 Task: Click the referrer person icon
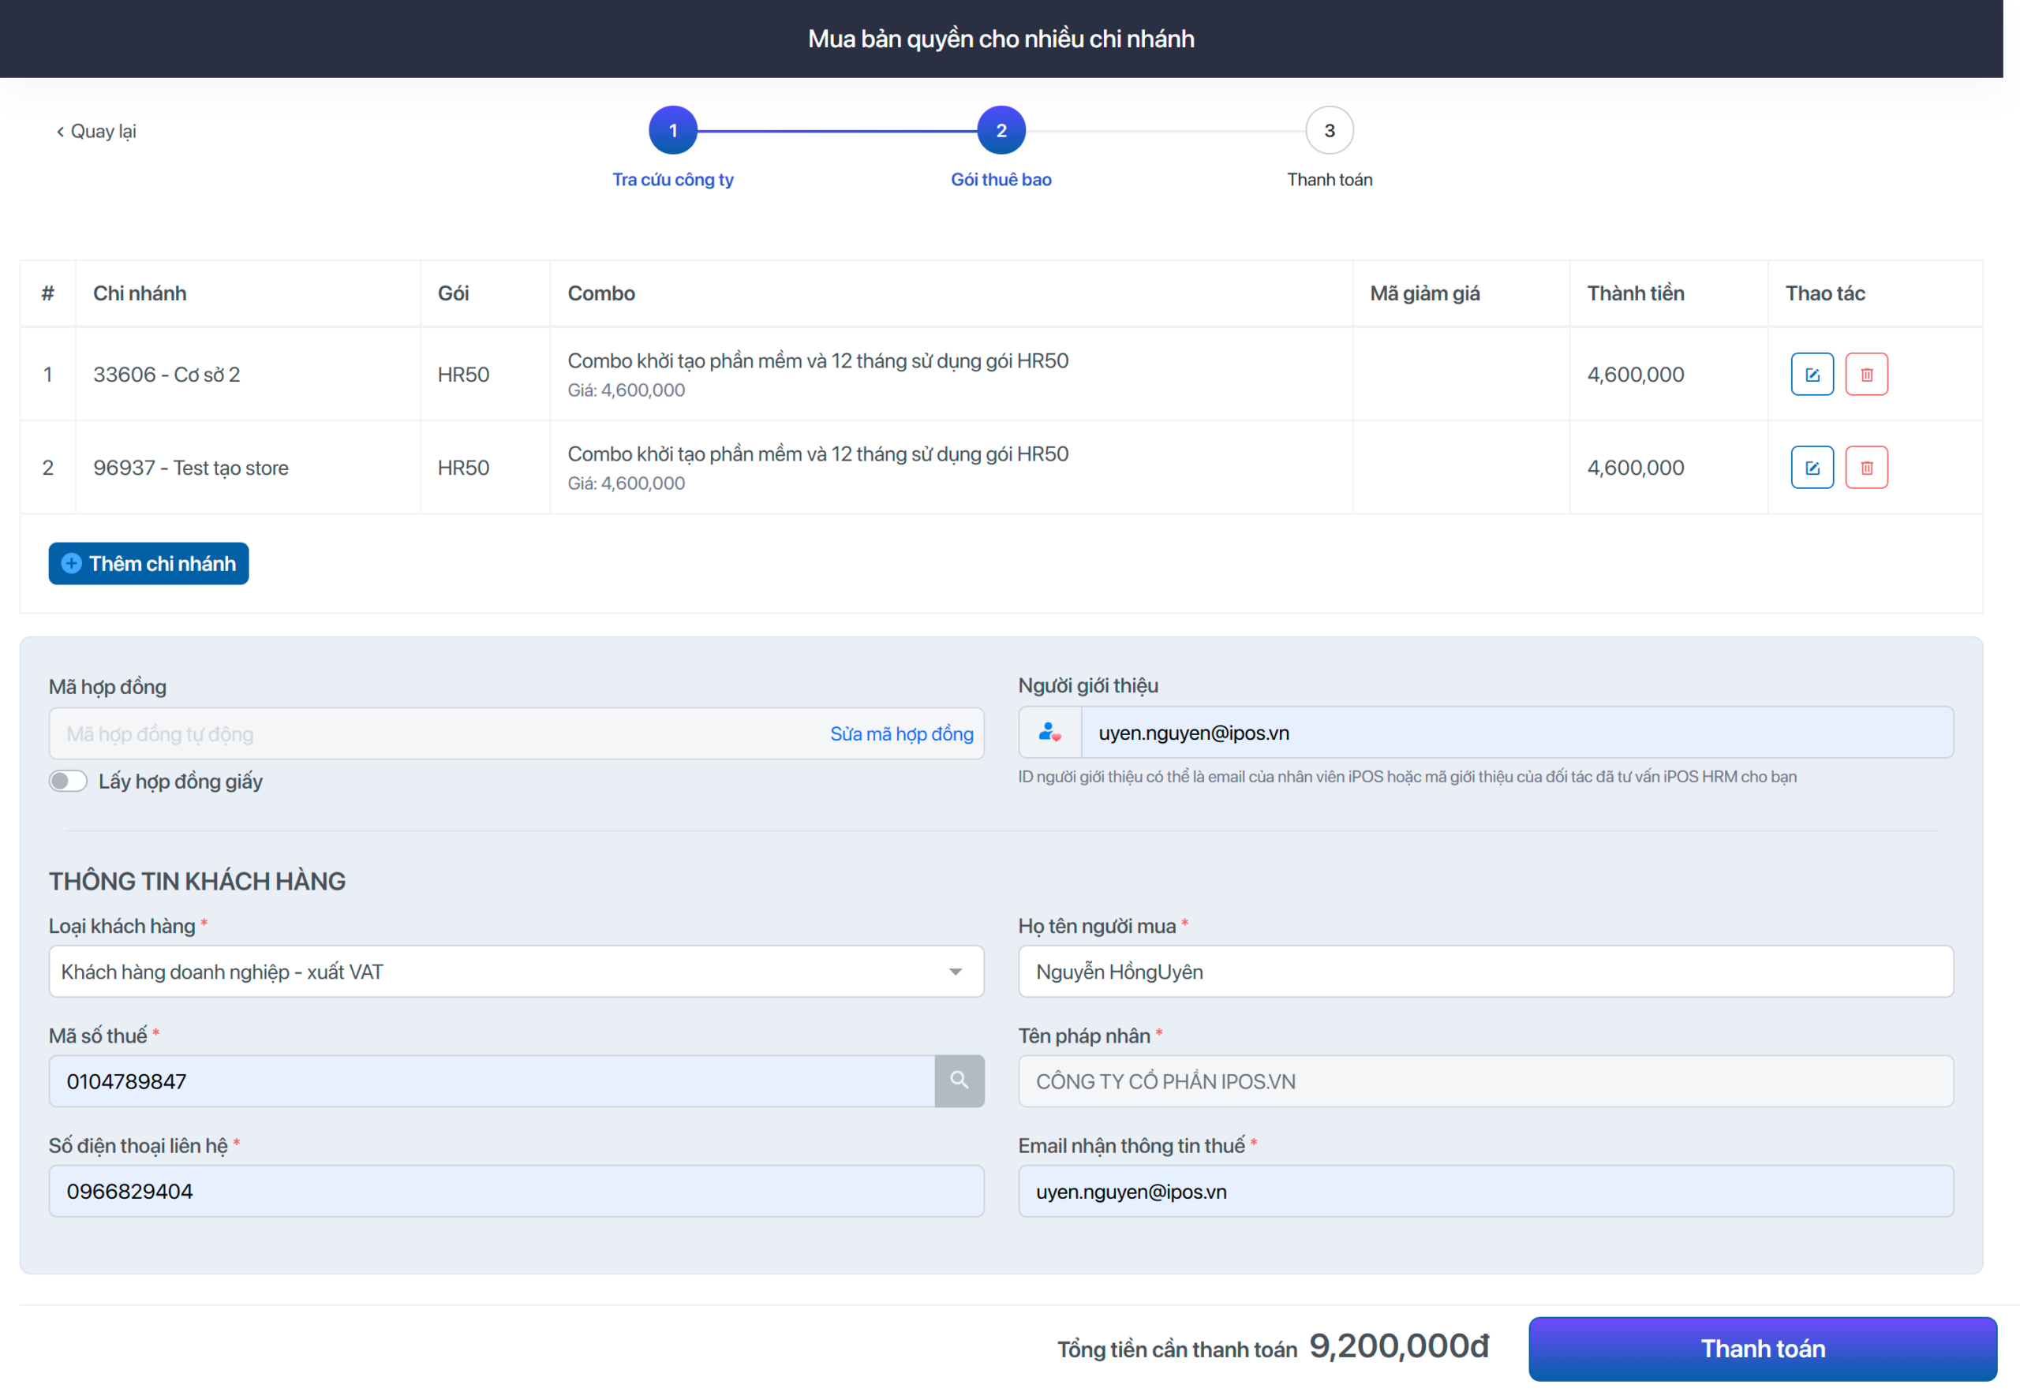tap(1049, 733)
